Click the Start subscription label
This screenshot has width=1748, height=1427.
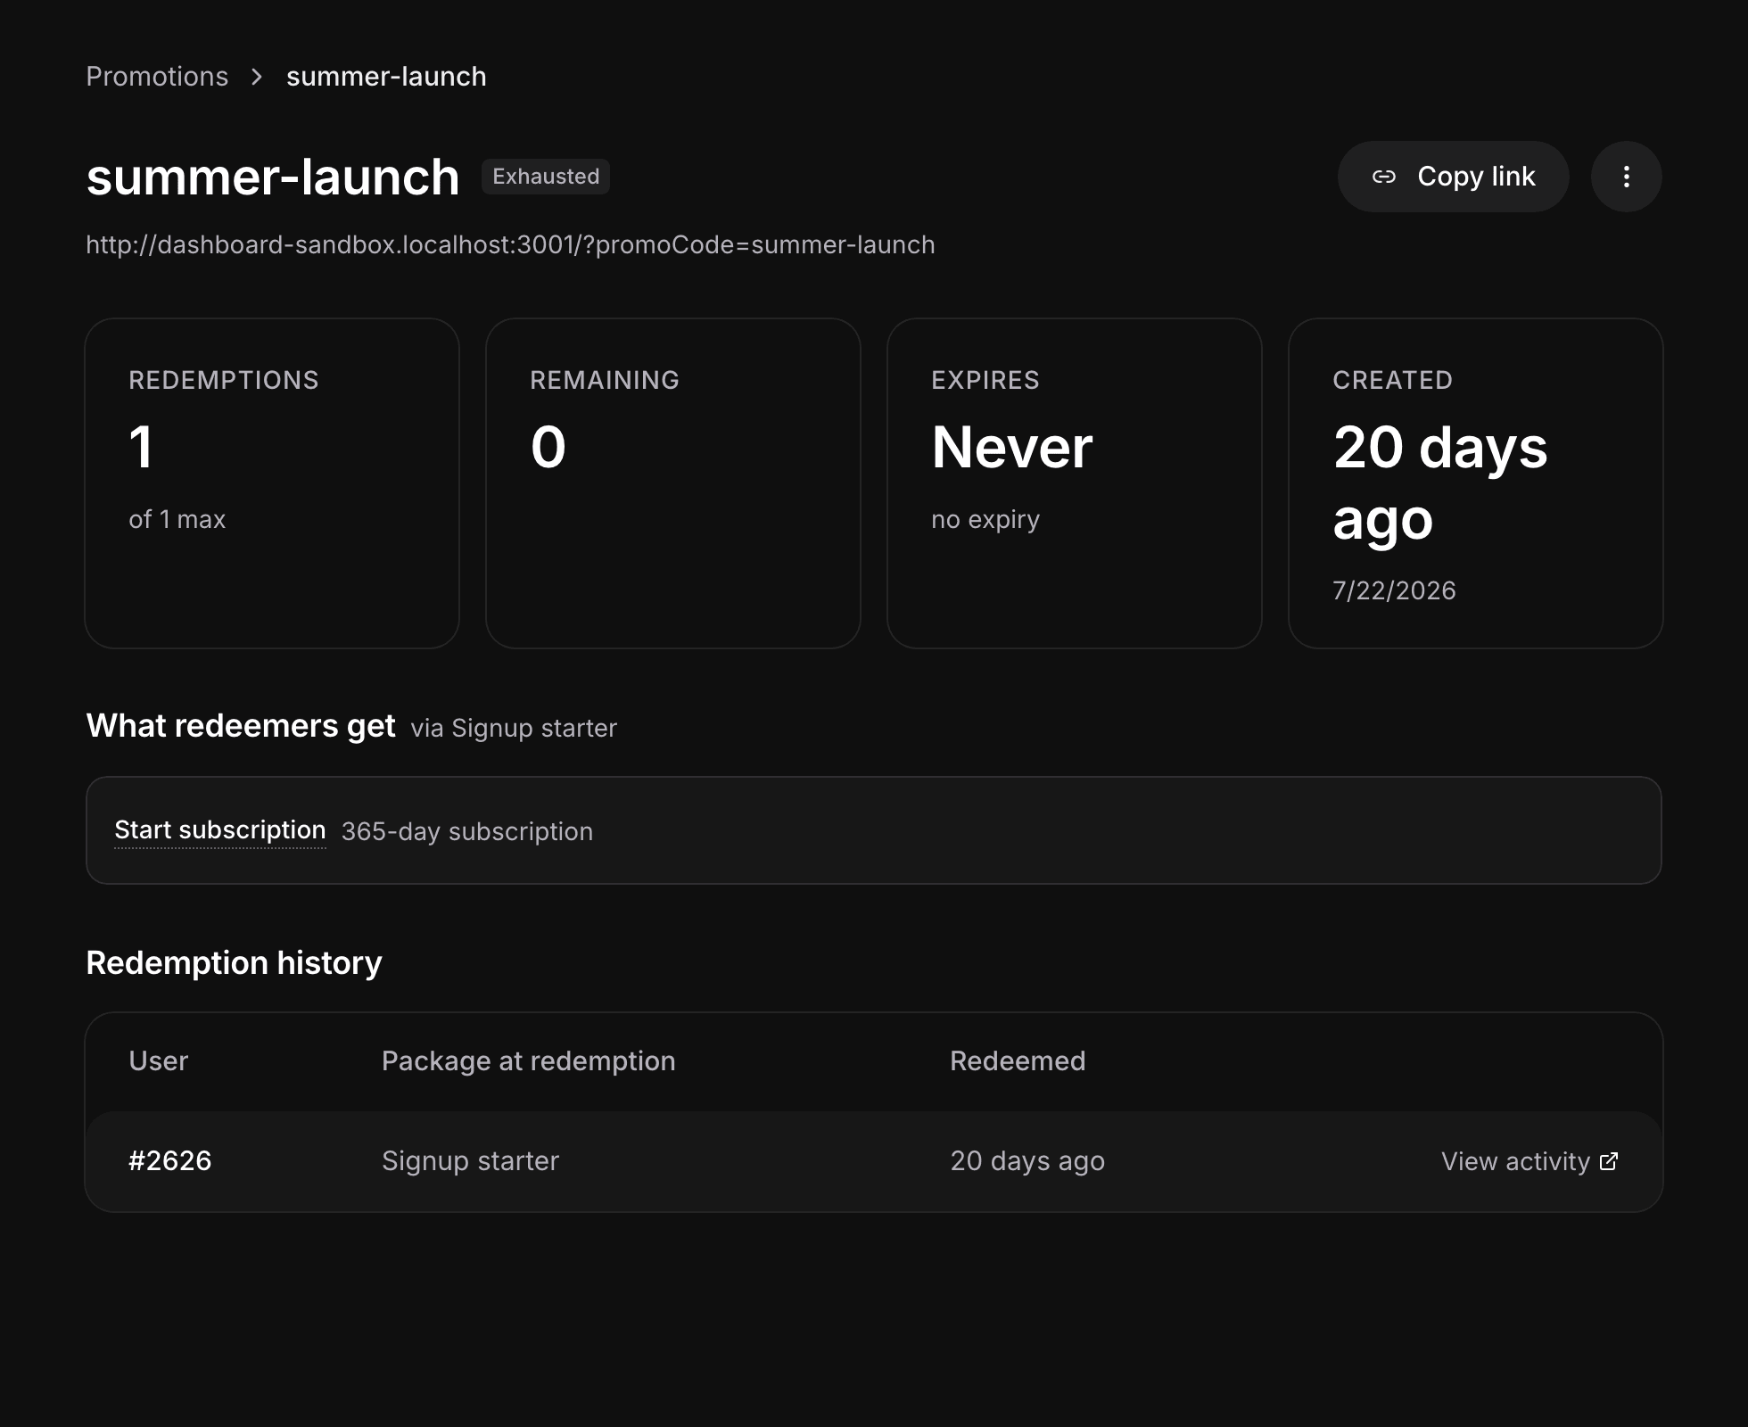219,830
